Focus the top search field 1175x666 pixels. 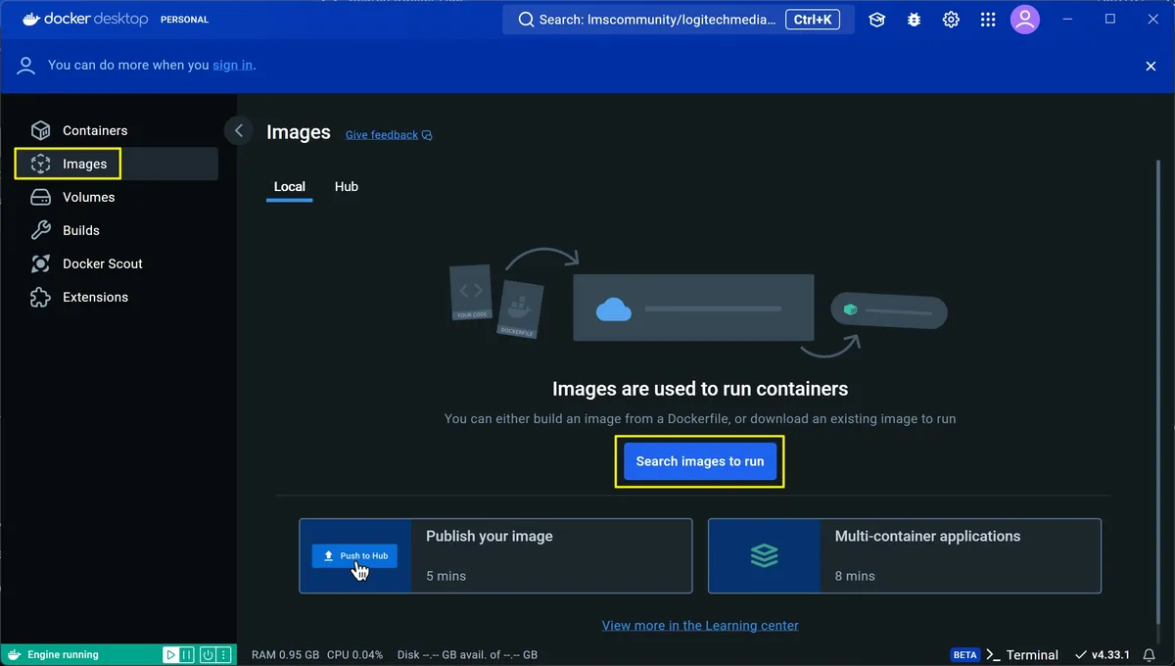click(678, 20)
